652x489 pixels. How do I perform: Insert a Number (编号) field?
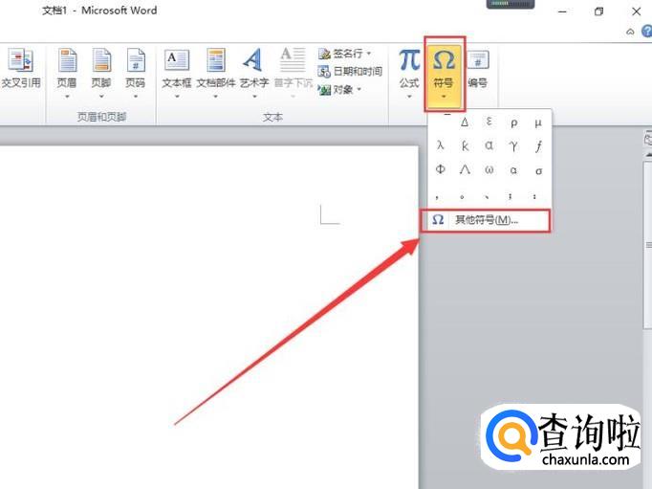(x=478, y=69)
